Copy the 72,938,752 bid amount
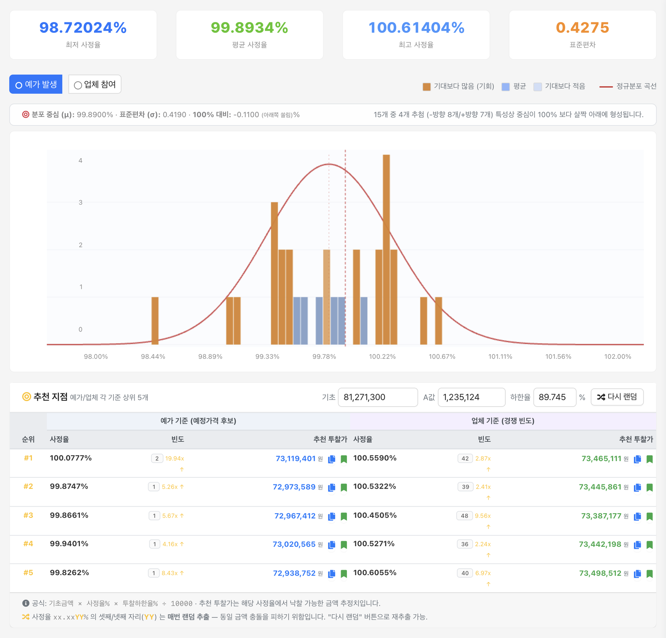This screenshot has height=638, width=666. [332, 574]
